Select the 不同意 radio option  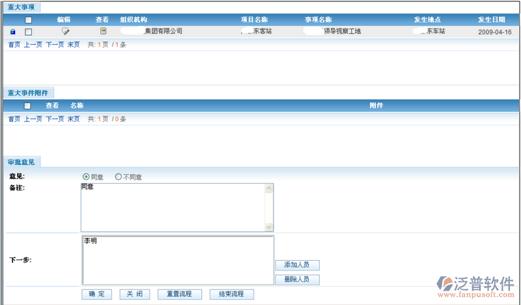118,177
